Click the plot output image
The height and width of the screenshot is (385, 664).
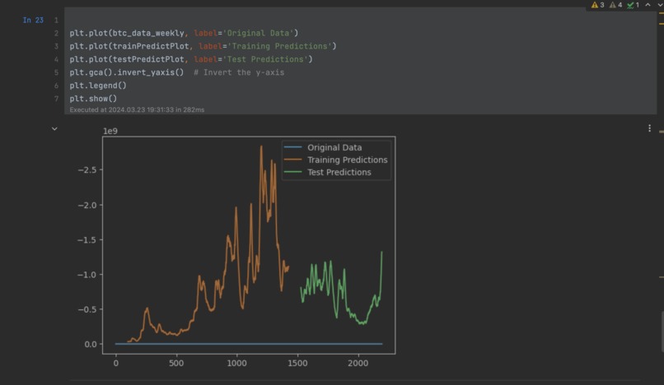point(235,248)
